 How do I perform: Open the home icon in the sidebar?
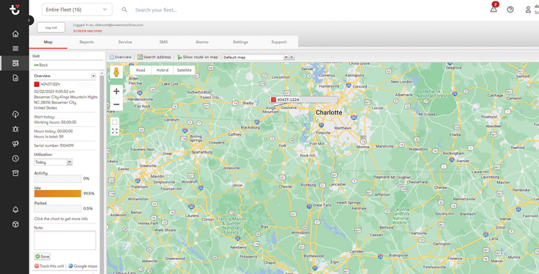click(x=15, y=34)
